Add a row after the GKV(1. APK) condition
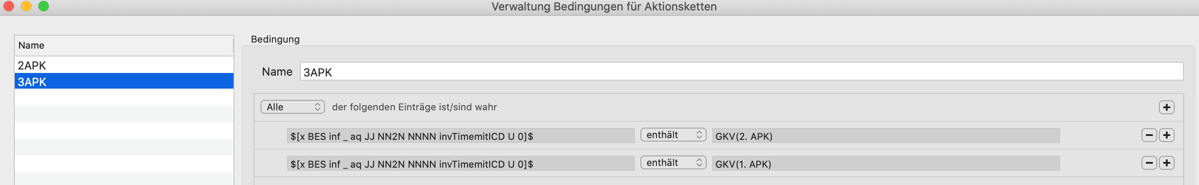 pyautogui.click(x=1166, y=163)
